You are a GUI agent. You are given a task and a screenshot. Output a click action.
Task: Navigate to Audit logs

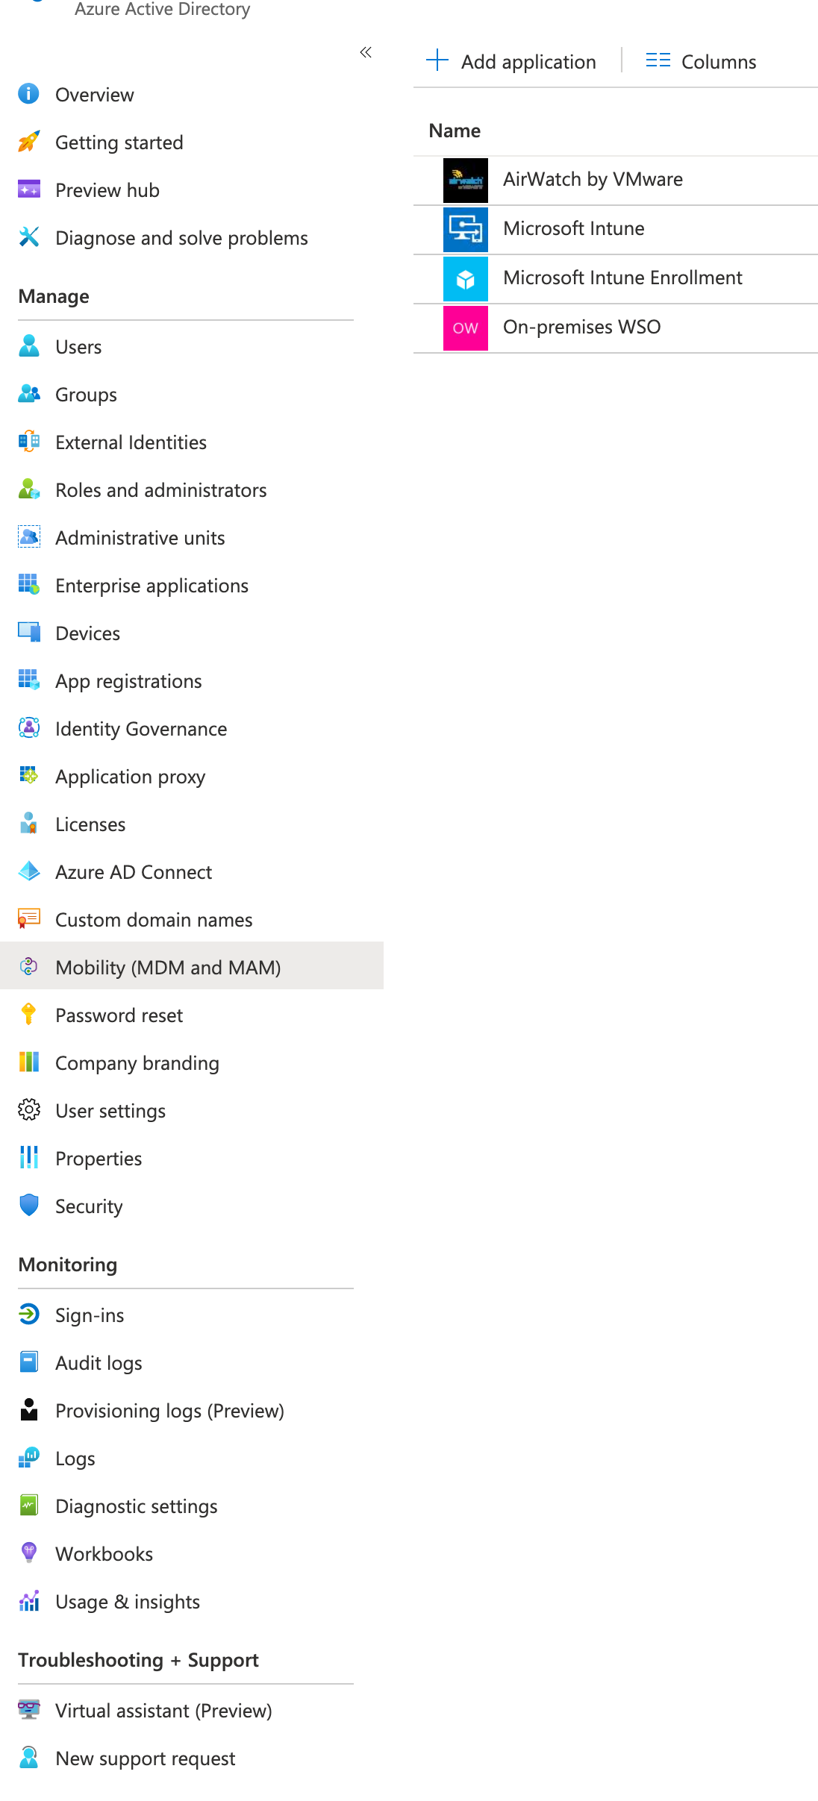coord(99,1363)
